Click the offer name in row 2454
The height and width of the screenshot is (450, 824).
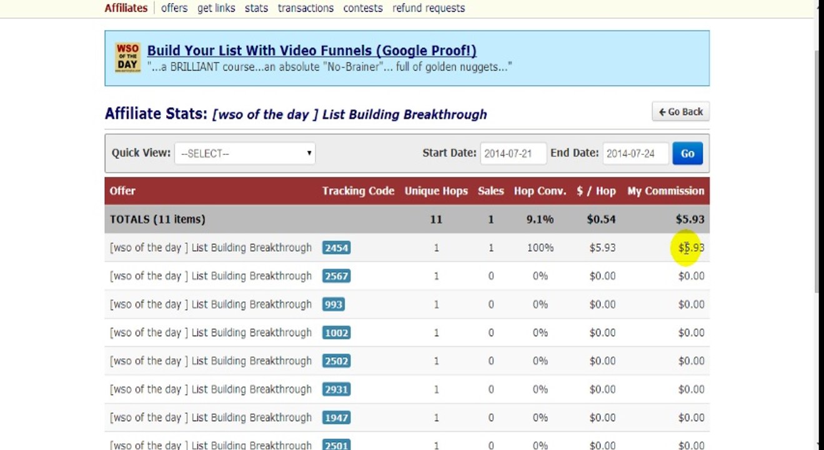[211, 247]
